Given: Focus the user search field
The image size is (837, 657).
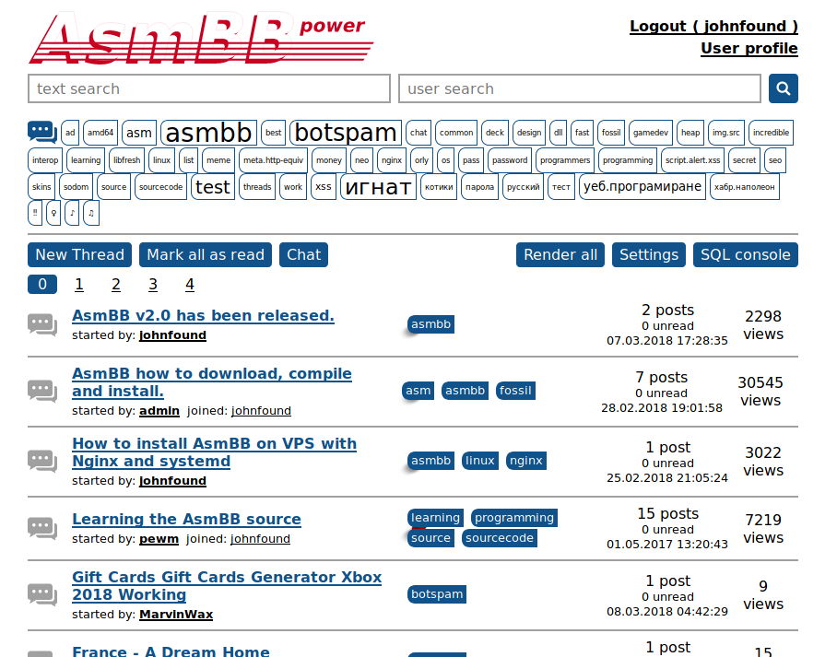Looking at the screenshot, I should coord(580,88).
